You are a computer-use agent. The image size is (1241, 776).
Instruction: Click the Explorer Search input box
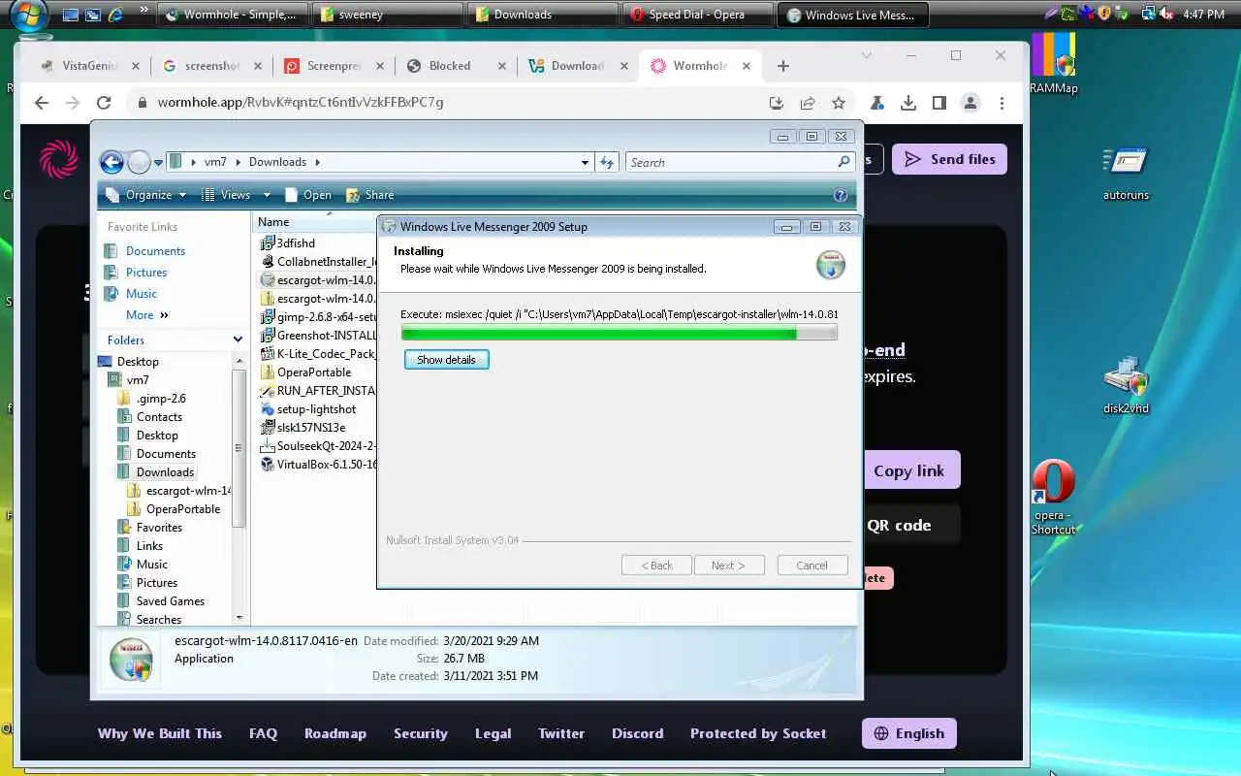733,162
